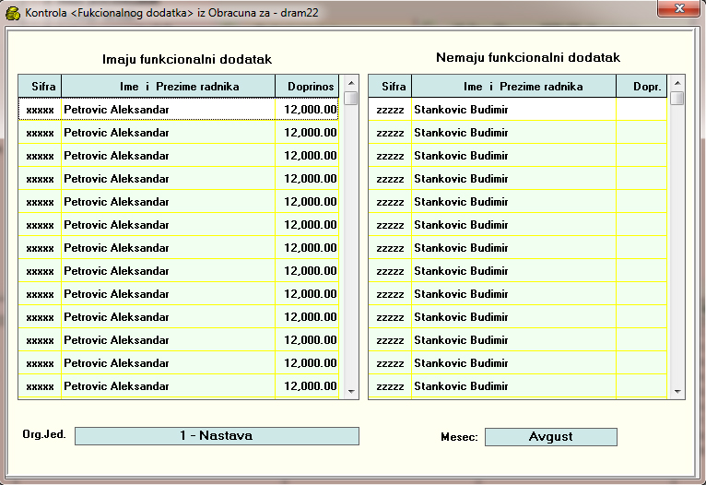The height and width of the screenshot is (485, 706).
Task: Click scroll-down arrow of Imaju funkcionalni dodatak table
Action: point(351,392)
